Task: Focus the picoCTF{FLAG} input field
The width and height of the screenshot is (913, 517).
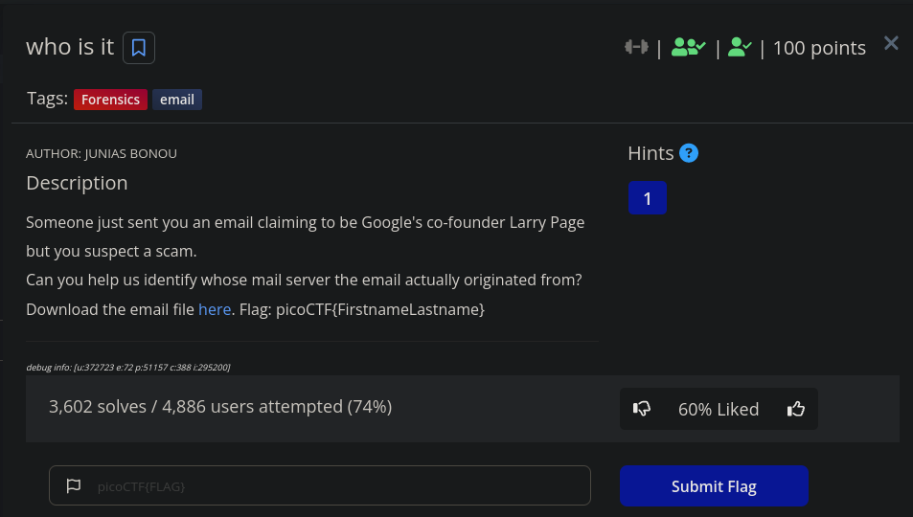Action: tap(320, 485)
